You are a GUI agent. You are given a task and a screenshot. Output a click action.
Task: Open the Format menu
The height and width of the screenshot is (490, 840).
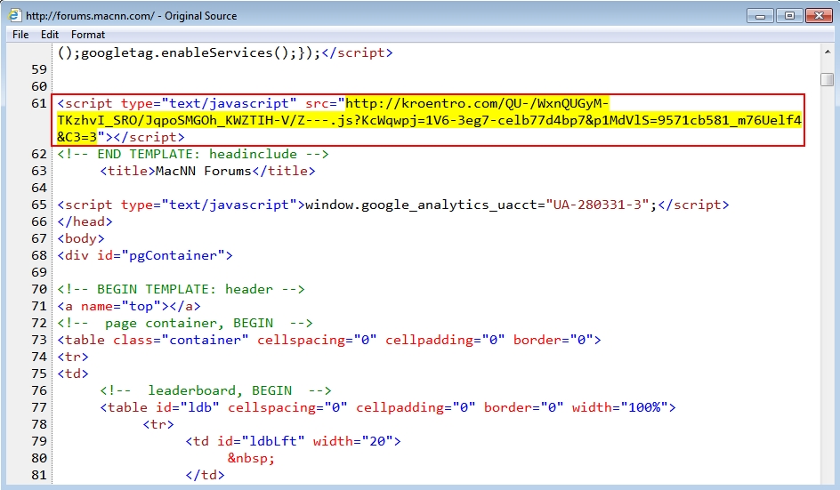(88, 35)
